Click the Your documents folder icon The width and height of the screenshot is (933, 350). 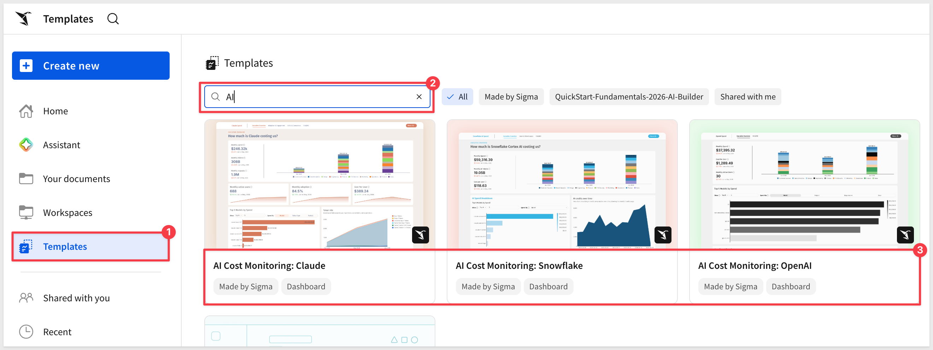(26, 179)
